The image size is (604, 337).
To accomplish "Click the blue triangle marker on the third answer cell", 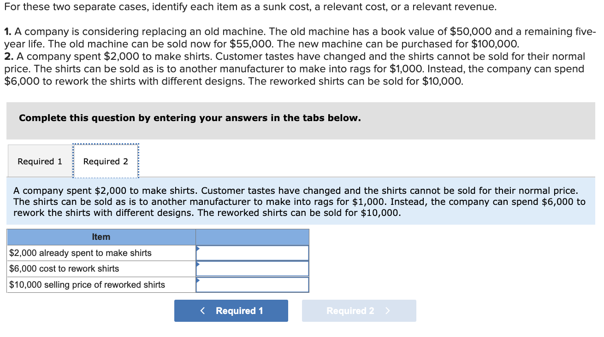I will pyautogui.click(x=198, y=280).
